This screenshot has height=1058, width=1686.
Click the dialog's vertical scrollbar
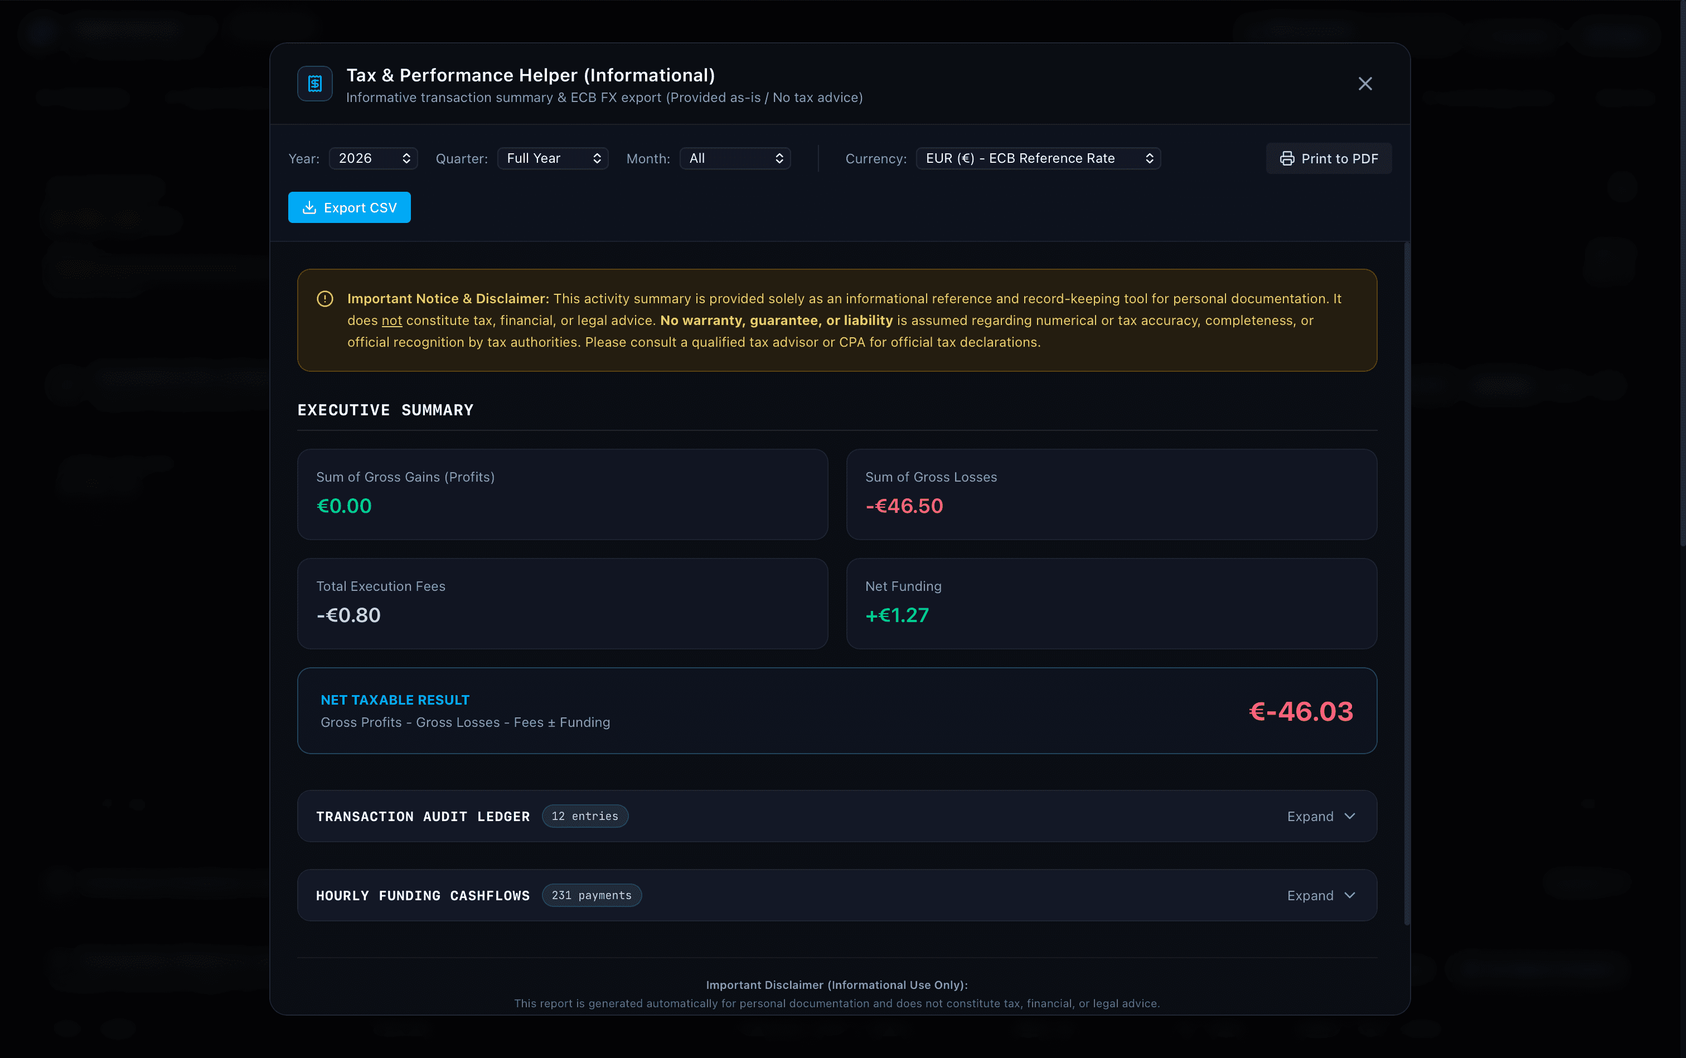tap(1407, 584)
